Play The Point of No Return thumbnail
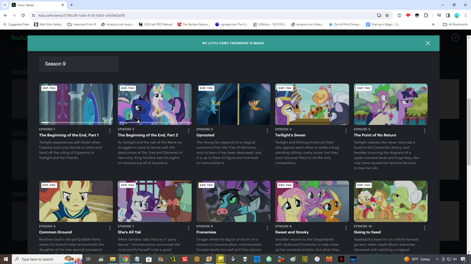The height and width of the screenshot is (264, 471). pos(391,104)
